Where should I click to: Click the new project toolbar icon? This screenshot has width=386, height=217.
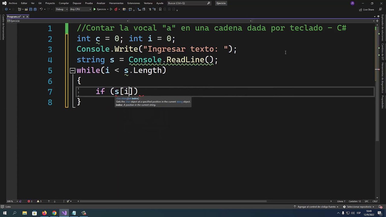pos(19,9)
